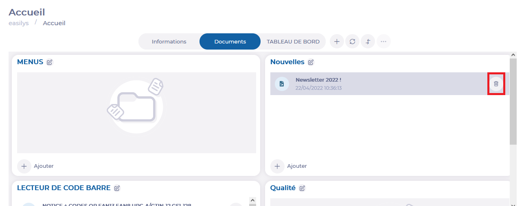Click scroll-up arrow in LECTEUR DE CODE BARRE list
524x206 pixels.
(252, 200)
